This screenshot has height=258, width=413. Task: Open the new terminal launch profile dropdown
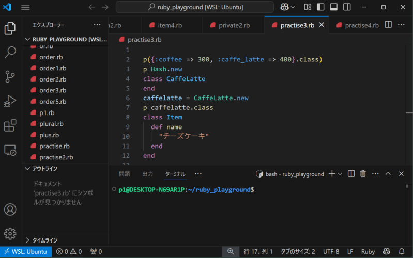[x=340, y=174]
